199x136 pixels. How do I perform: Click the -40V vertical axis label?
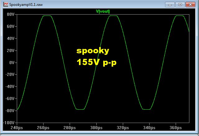pos(10,86)
